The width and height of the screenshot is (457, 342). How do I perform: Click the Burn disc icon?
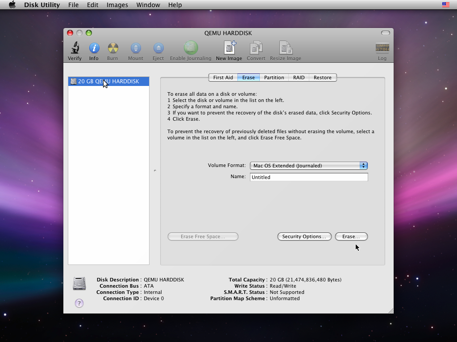pyautogui.click(x=112, y=48)
